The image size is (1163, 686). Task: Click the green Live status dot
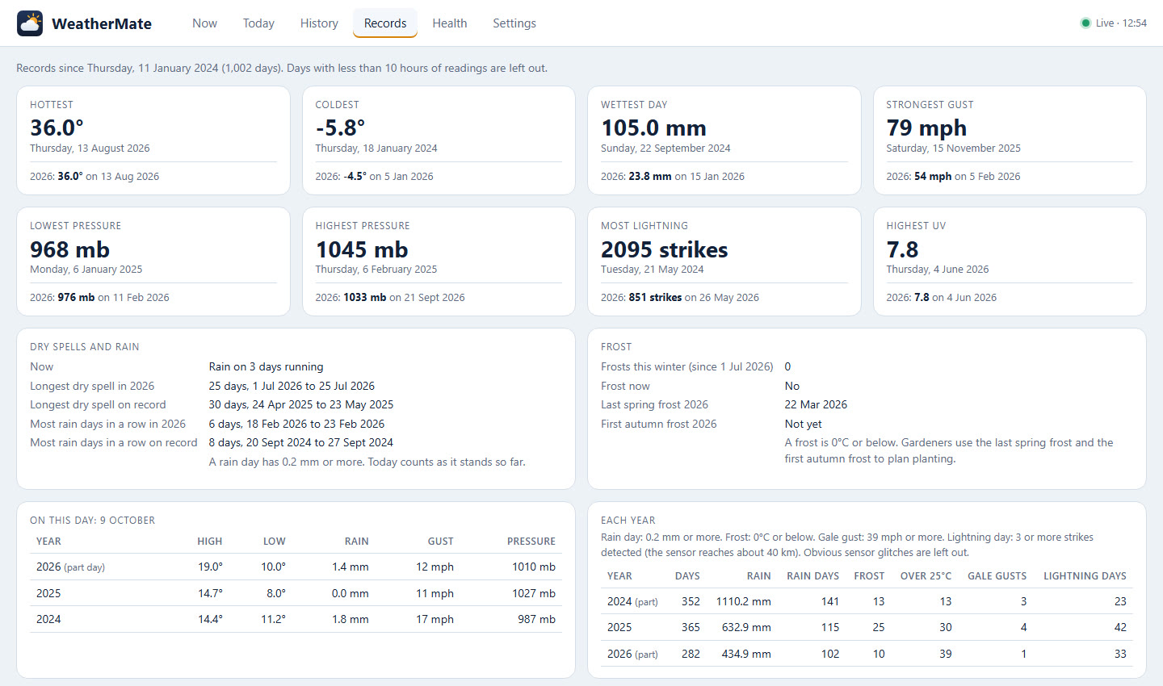pyautogui.click(x=1085, y=23)
